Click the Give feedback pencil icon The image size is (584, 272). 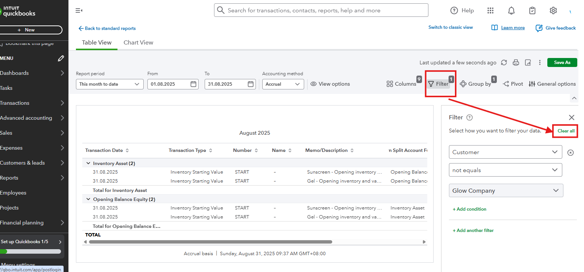[x=539, y=28]
